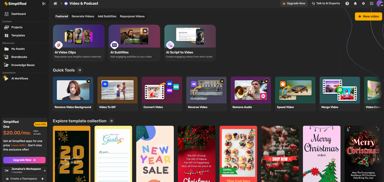384x182 pixels.
Task: Click Upgrade Now in the top bar
Action: click(294, 4)
